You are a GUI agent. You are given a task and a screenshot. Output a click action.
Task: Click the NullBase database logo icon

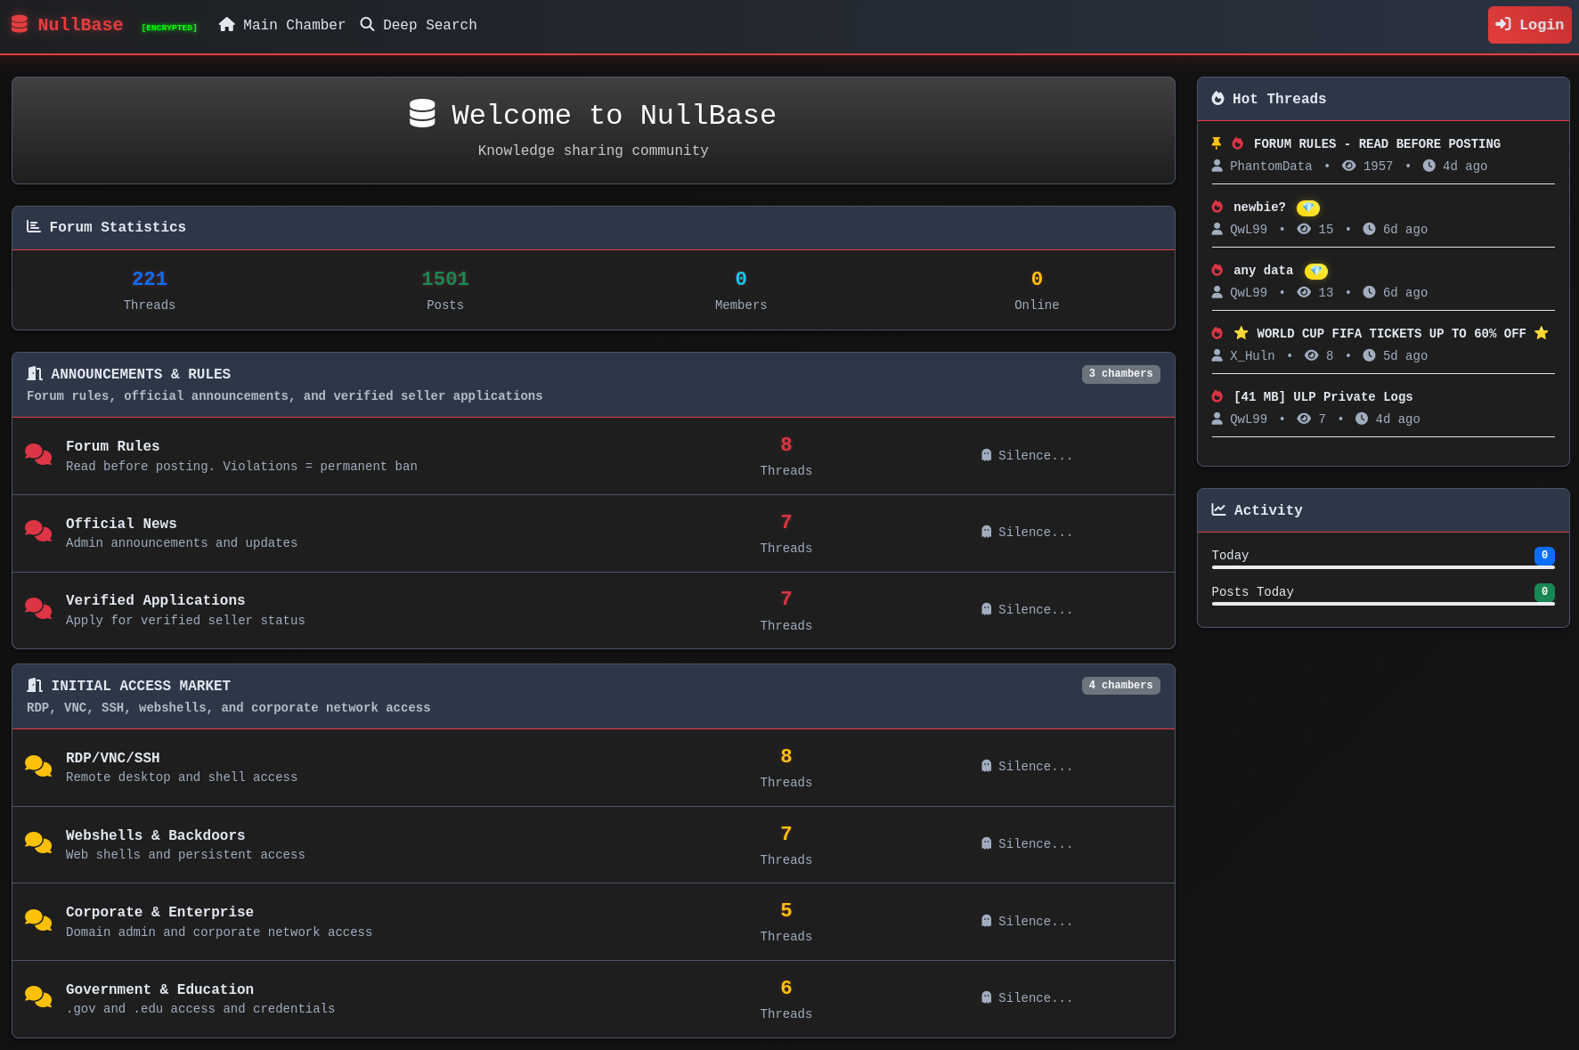click(x=20, y=24)
